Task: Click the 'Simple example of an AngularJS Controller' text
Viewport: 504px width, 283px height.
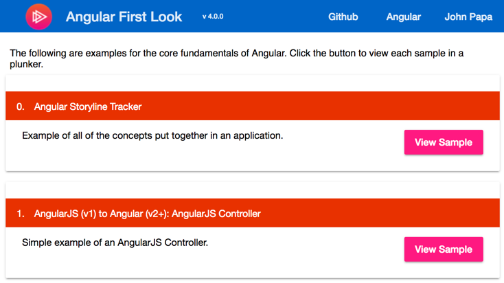Action: [115, 242]
